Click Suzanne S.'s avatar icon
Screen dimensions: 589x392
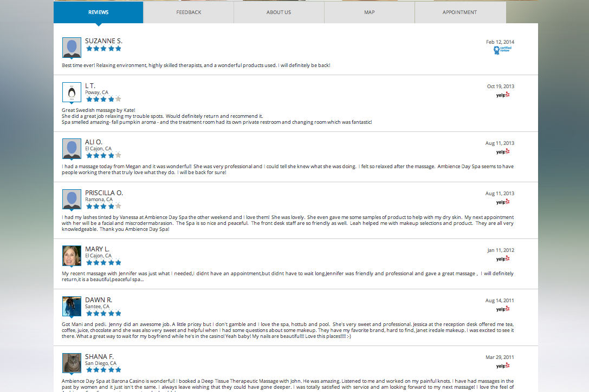click(x=72, y=47)
